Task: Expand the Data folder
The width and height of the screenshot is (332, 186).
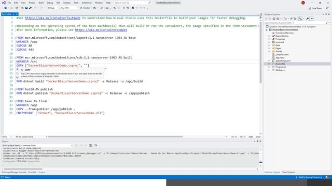Action: (269, 45)
